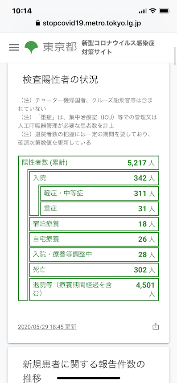The image size is (177, 383).
Task: Tap the 東京都 site title text
Action: coord(60,47)
